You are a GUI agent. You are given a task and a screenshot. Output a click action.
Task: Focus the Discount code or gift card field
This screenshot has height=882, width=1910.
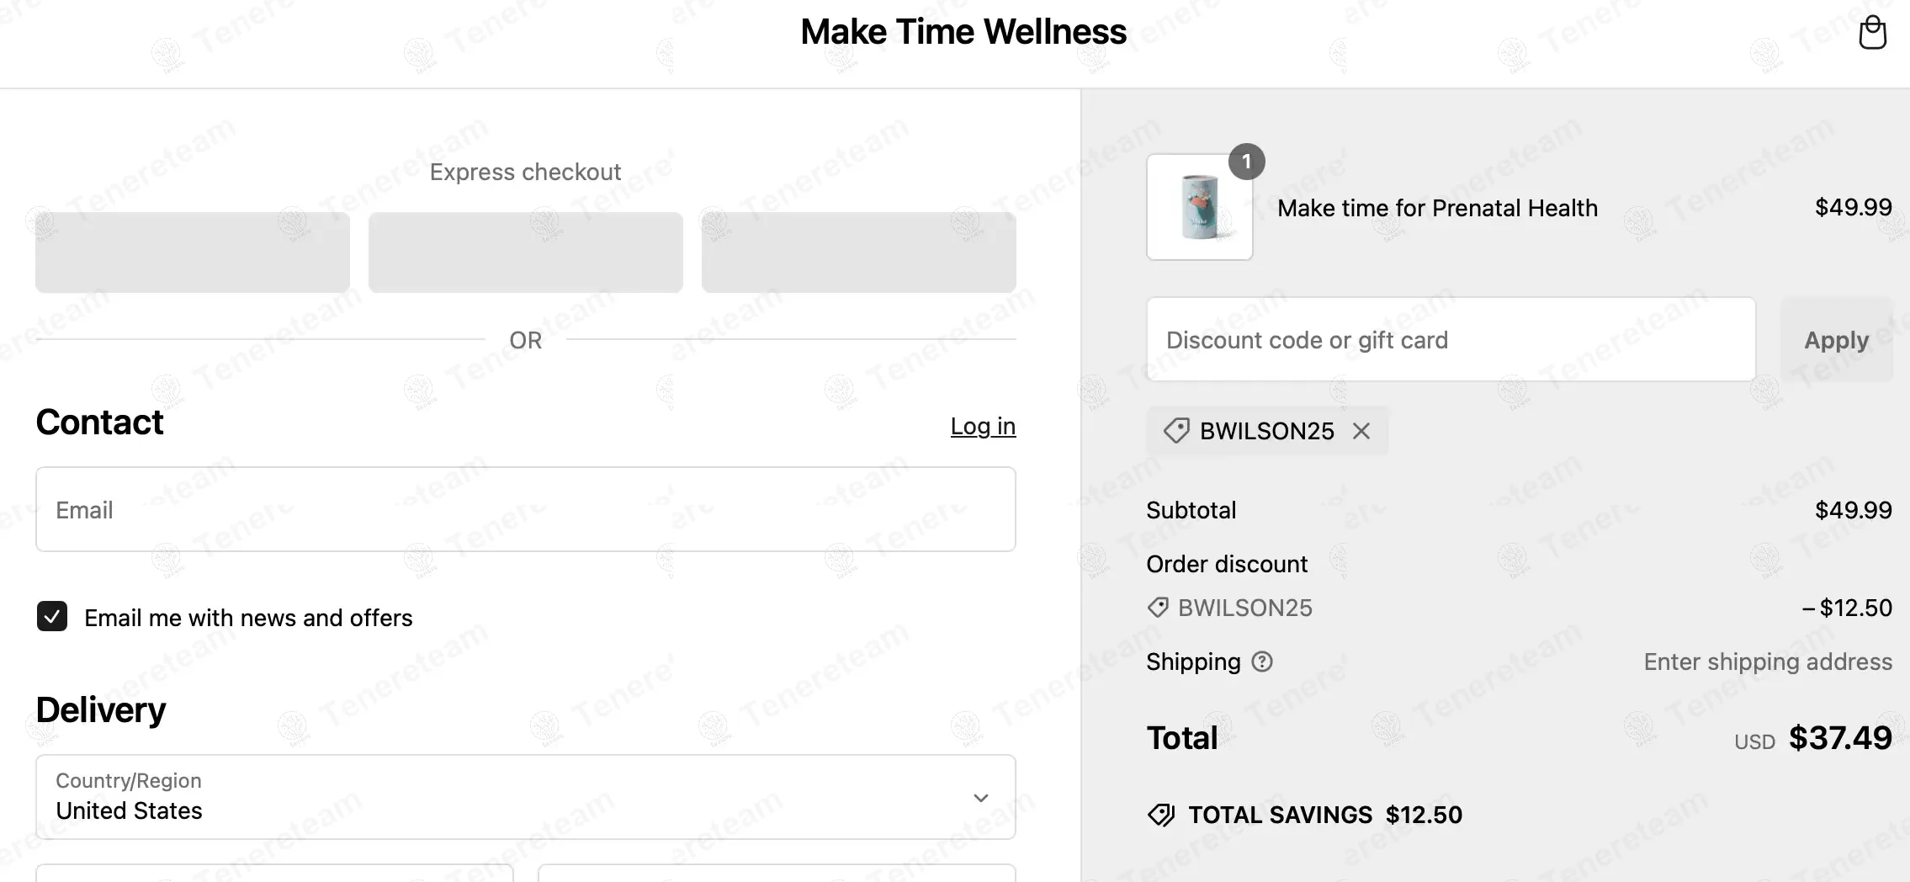(1451, 340)
